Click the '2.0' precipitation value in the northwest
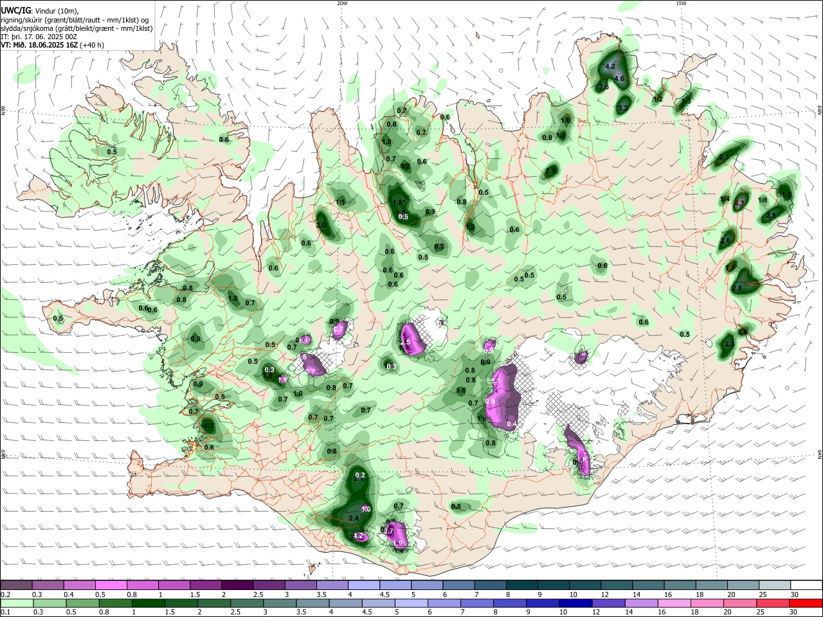 pyautogui.click(x=321, y=225)
